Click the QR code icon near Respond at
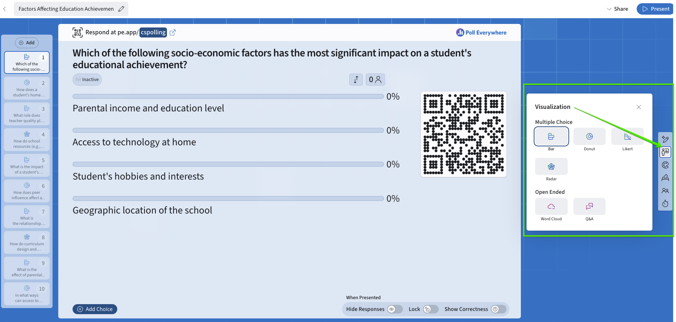The image size is (676, 322). coord(78,32)
